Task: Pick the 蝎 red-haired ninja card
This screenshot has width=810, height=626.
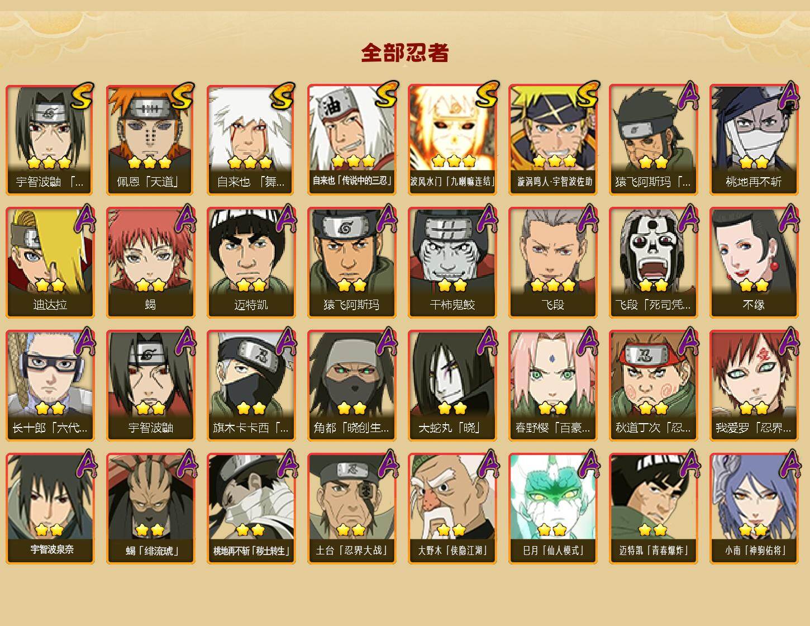Action: [x=150, y=263]
